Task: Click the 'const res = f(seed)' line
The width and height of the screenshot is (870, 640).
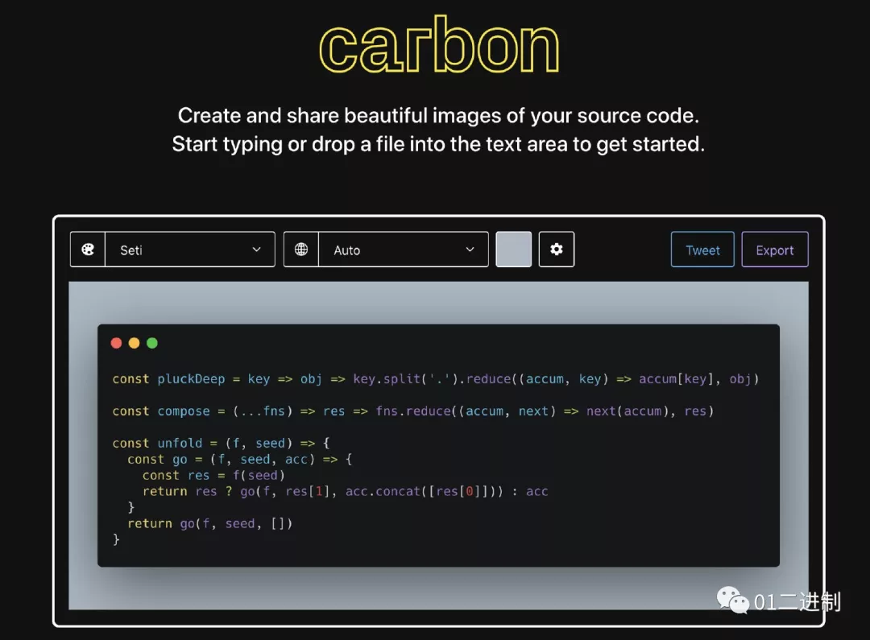Action: [213, 475]
